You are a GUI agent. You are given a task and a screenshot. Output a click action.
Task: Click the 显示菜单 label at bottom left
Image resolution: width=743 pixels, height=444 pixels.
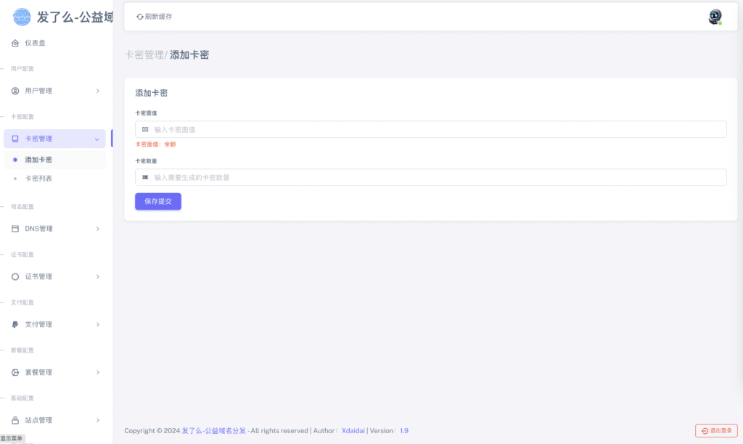coord(12,439)
